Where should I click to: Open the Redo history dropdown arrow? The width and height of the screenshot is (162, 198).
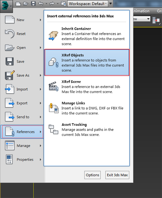click(x=58, y=4)
